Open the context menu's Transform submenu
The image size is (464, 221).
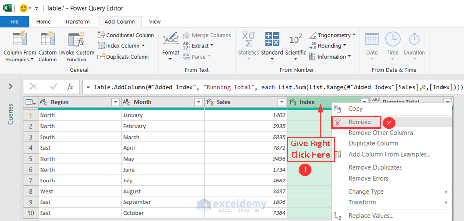point(392,202)
